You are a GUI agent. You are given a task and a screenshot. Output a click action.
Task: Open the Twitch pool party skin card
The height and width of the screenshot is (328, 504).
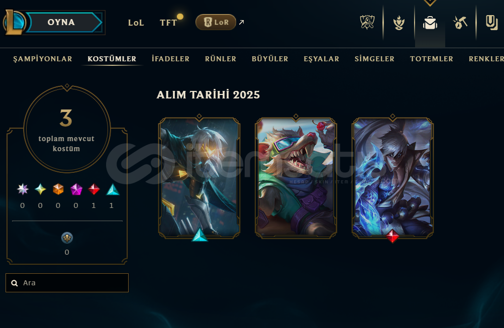(x=295, y=178)
